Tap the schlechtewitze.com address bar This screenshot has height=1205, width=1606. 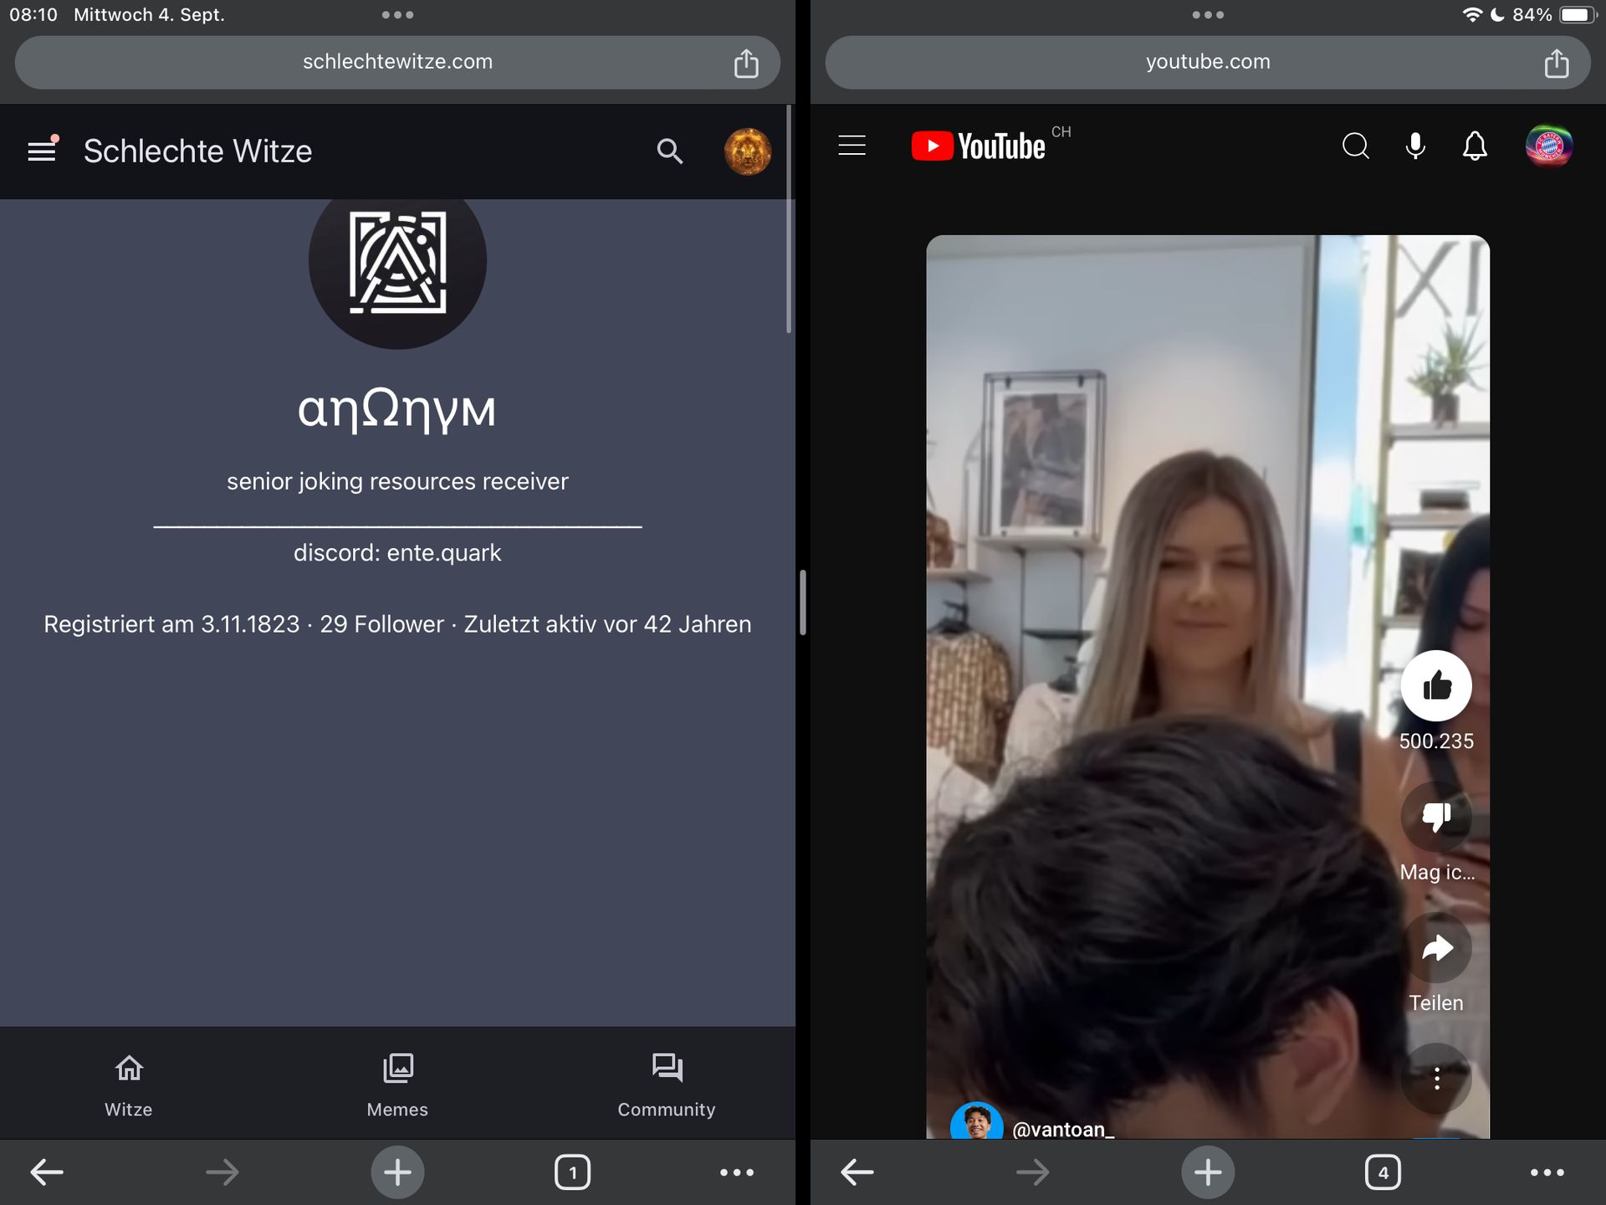coord(397,62)
